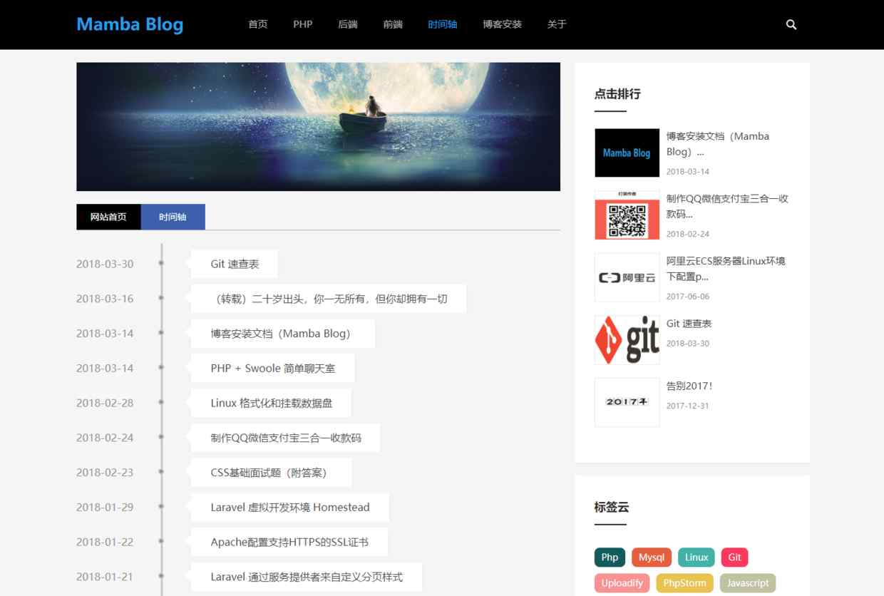Image resolution: width=884 pixels, height=596 pixels.
Task: Select the orange Mysql tag
Action: click(651, 558)
